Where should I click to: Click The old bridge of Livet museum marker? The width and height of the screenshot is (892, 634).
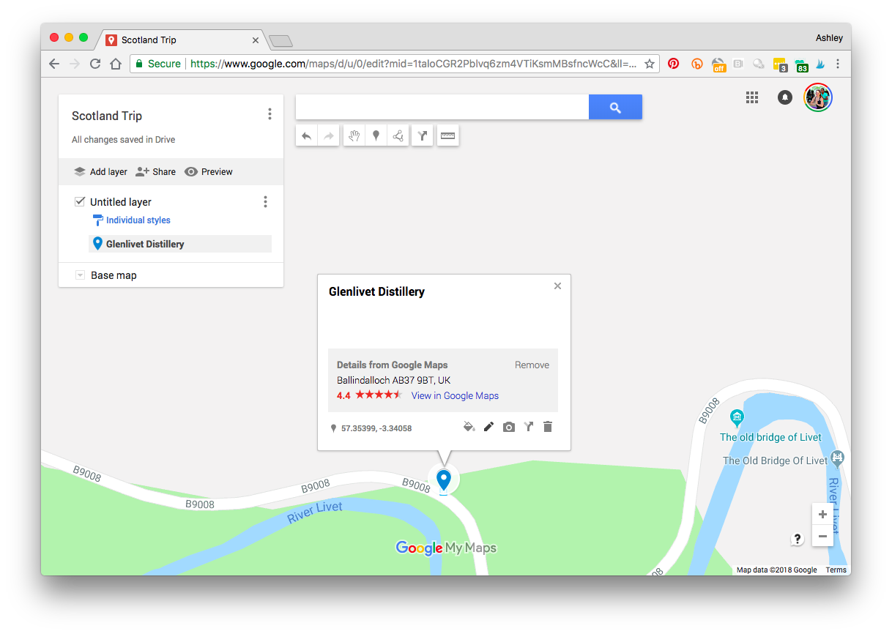pyautogui.click(x=737, y=418)
